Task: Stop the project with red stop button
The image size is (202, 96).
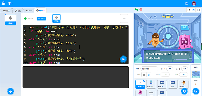Action: [141, 10]
